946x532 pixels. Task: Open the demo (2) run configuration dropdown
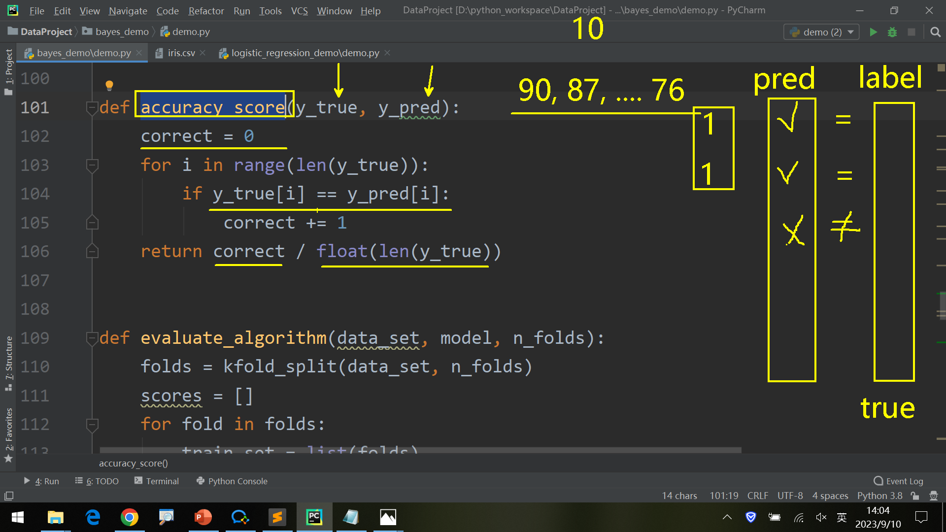(821, 32)
